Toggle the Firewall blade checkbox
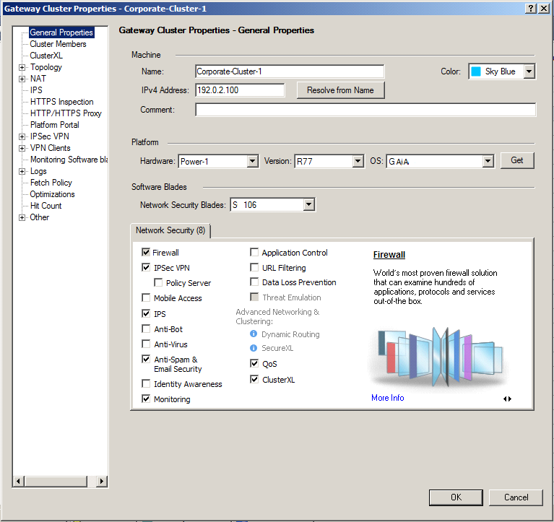 pyautogui.click(x=146, y=252)
